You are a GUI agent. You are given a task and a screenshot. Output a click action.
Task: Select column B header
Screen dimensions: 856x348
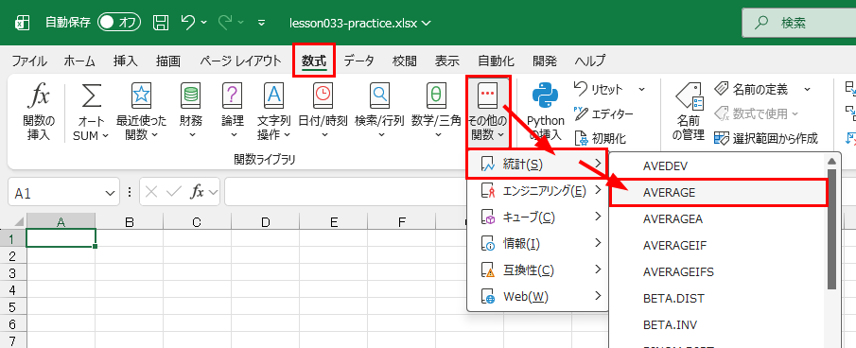130,222
